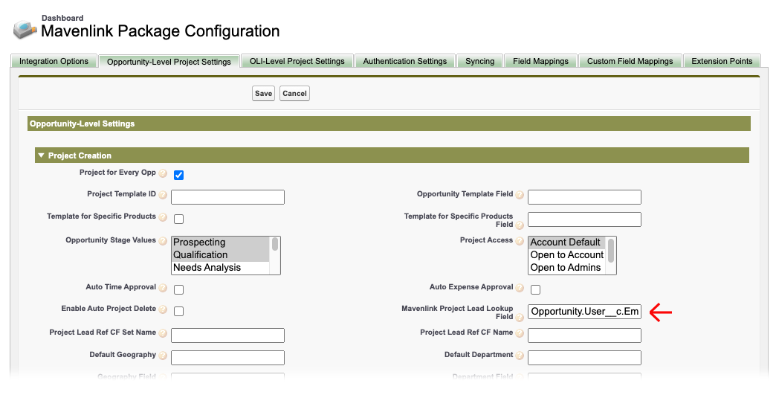Open Field Mappings tab
The height and width of the screenshot is (395, 776).
point(540,61)
